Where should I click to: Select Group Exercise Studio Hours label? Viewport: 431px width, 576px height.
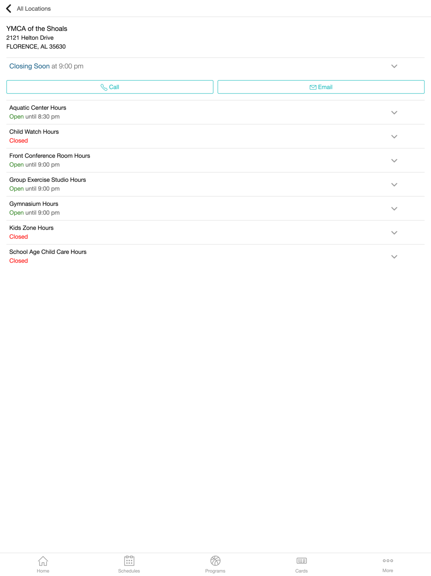[47, 180]
